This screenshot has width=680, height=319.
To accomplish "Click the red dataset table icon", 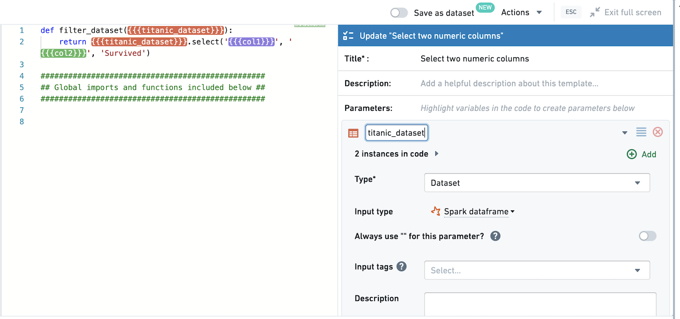I will click(353, 133).
